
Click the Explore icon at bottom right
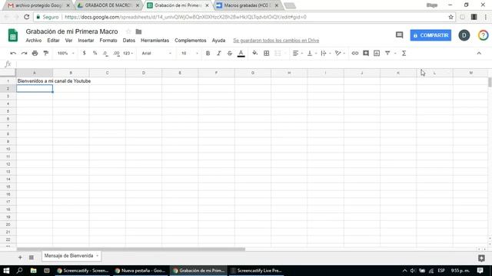click(x=482, y=258)
